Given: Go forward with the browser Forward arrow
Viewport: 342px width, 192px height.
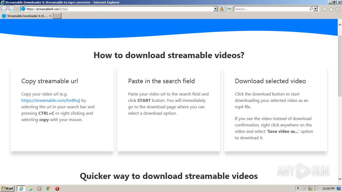Looking at the screenshot, I should [x=11, y=9].
